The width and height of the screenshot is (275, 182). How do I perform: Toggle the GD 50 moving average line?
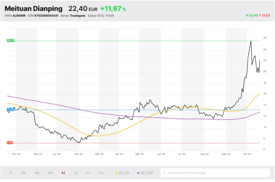click(x=122, y=173)
